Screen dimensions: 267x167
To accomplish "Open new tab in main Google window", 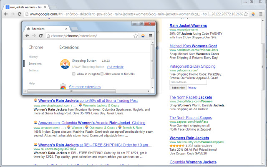I will [x=53, y=7].
